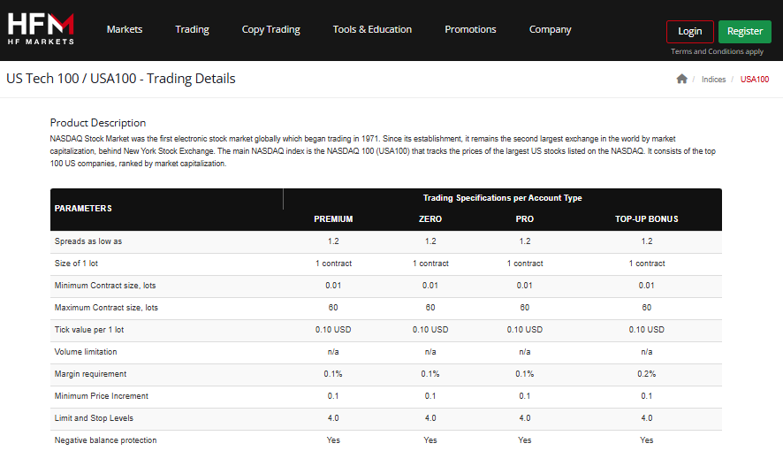The height and width of the screenshot is (451, 783).
Task: Click the TOP-UP BONUS column header
Action: (x=646, y=218)
